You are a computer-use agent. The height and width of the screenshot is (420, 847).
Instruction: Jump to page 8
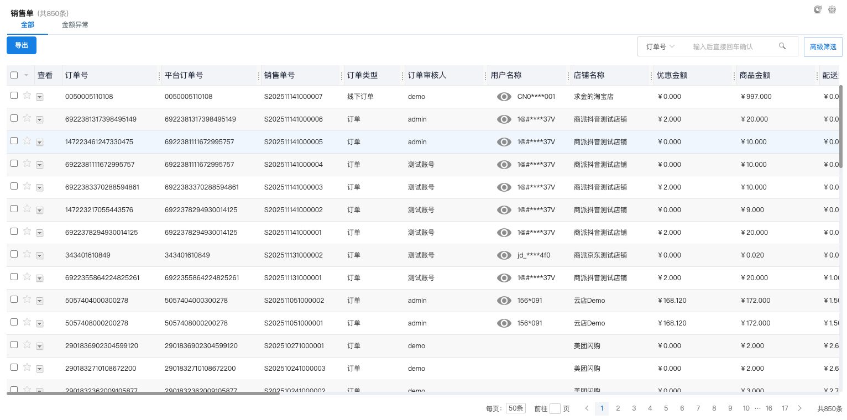(x=714, y=408)
